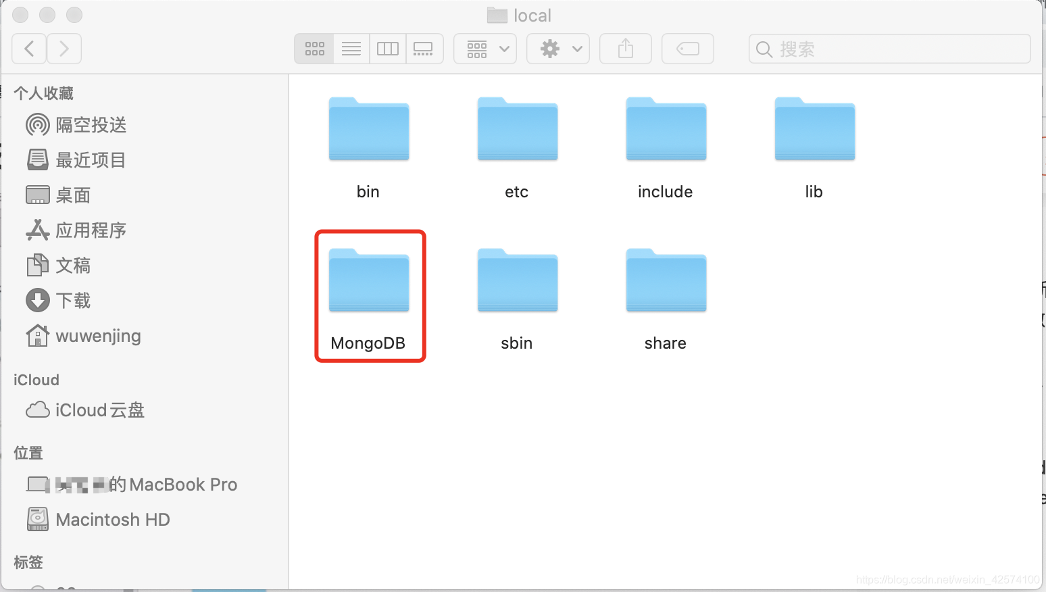
Task: Open the group-by arrangement dropdown
Action: coord(485,49)
